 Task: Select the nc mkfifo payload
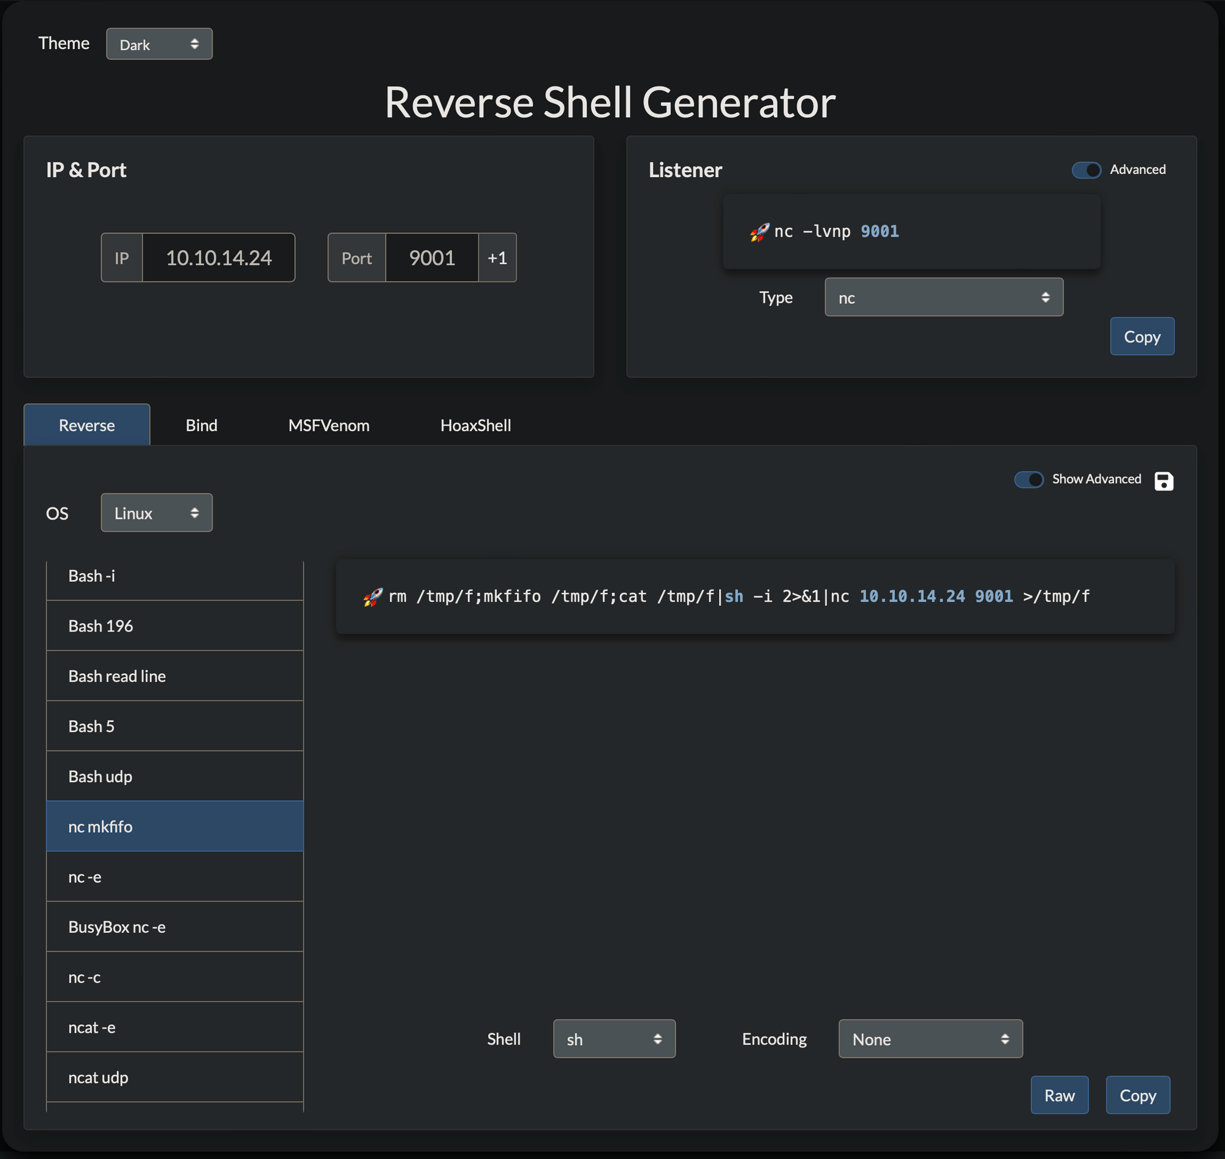[175, 826]
